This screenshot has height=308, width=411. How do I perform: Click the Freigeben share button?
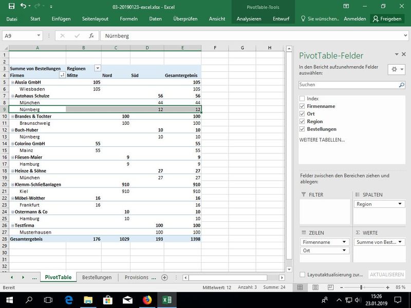(x=387, y=19)
